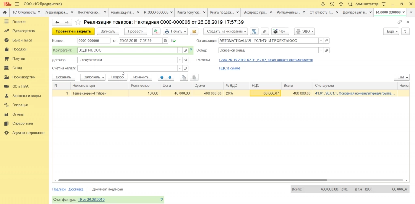
Task: Add document to favorites star
Action: point(78,23)
